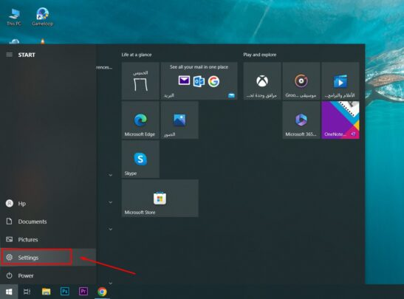Expand the app list chevron beside Skype tile
The image size is (404, 299).
110,175
